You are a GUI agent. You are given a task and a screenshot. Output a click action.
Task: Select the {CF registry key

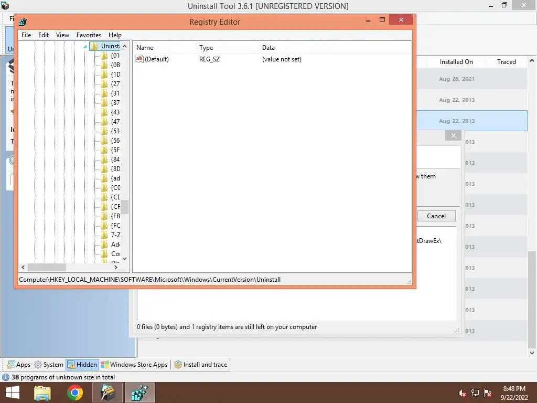point(115,207)
